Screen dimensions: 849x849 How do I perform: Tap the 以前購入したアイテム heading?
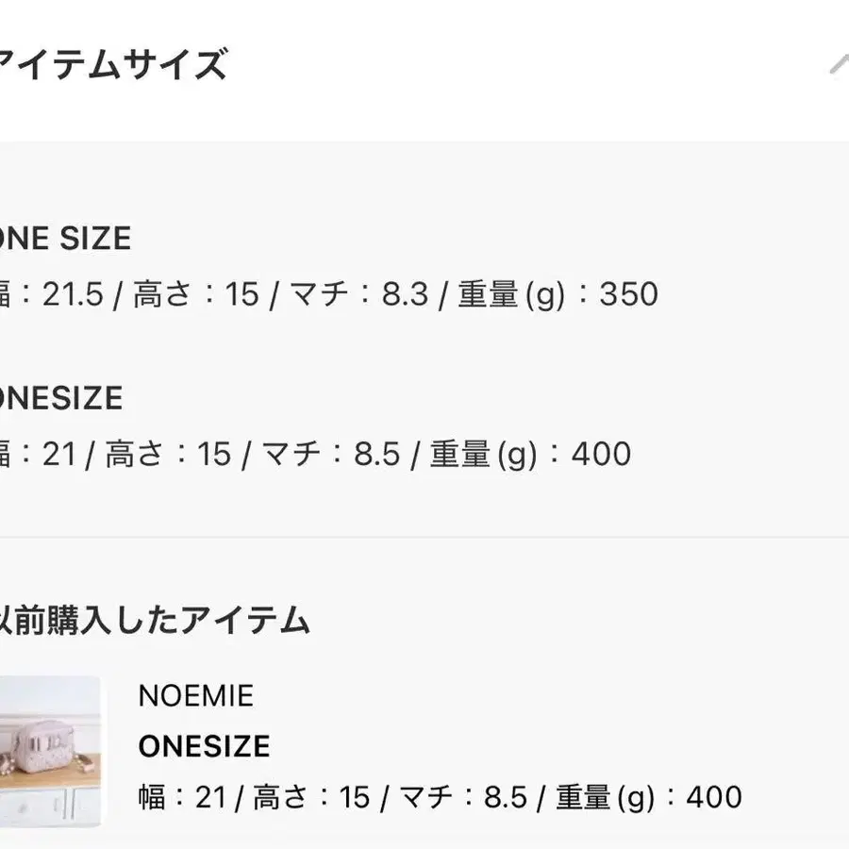tap(155, 620)
